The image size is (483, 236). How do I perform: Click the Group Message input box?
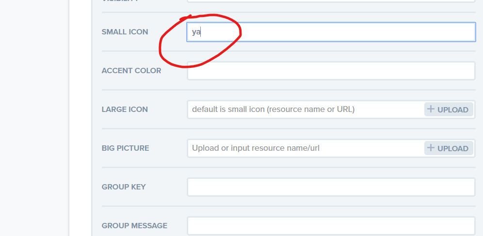pyautogui.click(x=331, y=226)
